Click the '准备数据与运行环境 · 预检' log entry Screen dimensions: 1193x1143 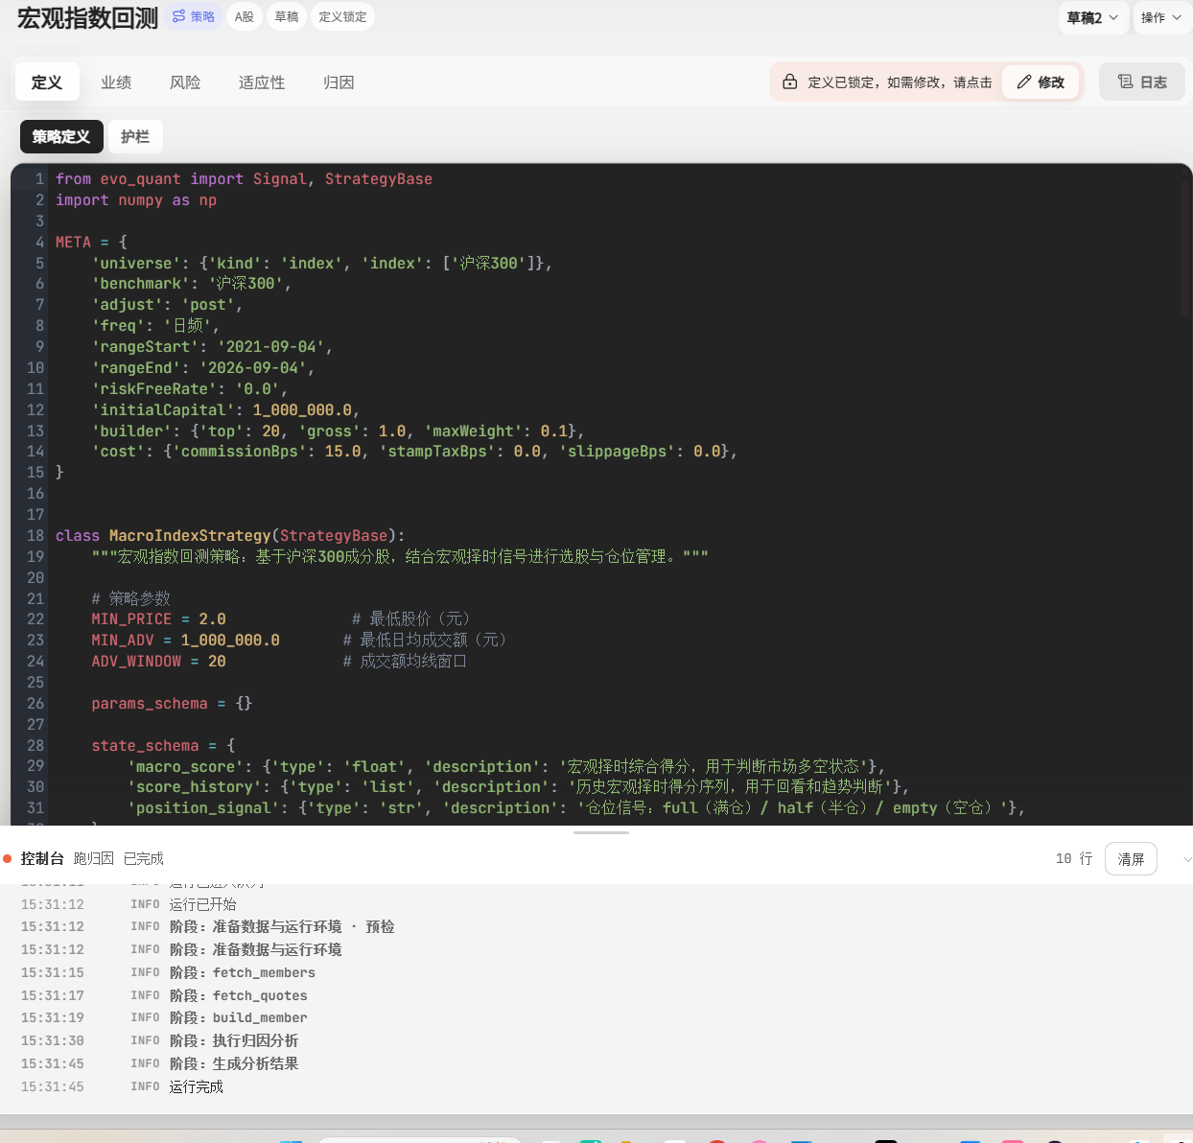(x=282, y=926)
